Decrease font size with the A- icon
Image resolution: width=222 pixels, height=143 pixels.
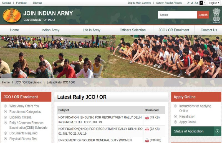click(189, 3)
